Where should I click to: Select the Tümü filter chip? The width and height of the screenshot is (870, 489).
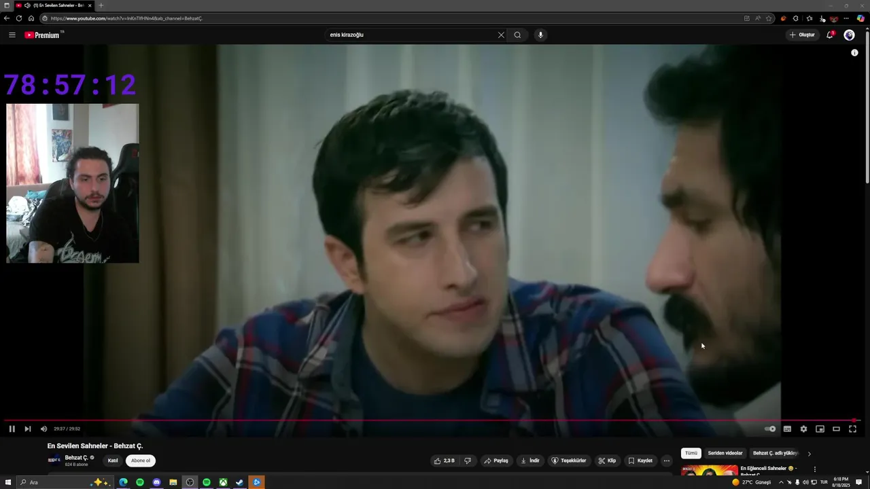(x=691, y=453)
